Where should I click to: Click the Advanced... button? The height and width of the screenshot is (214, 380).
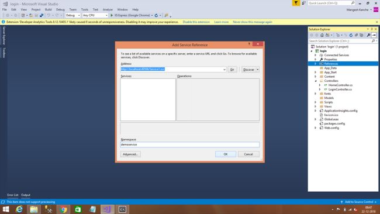click(130, 154)
